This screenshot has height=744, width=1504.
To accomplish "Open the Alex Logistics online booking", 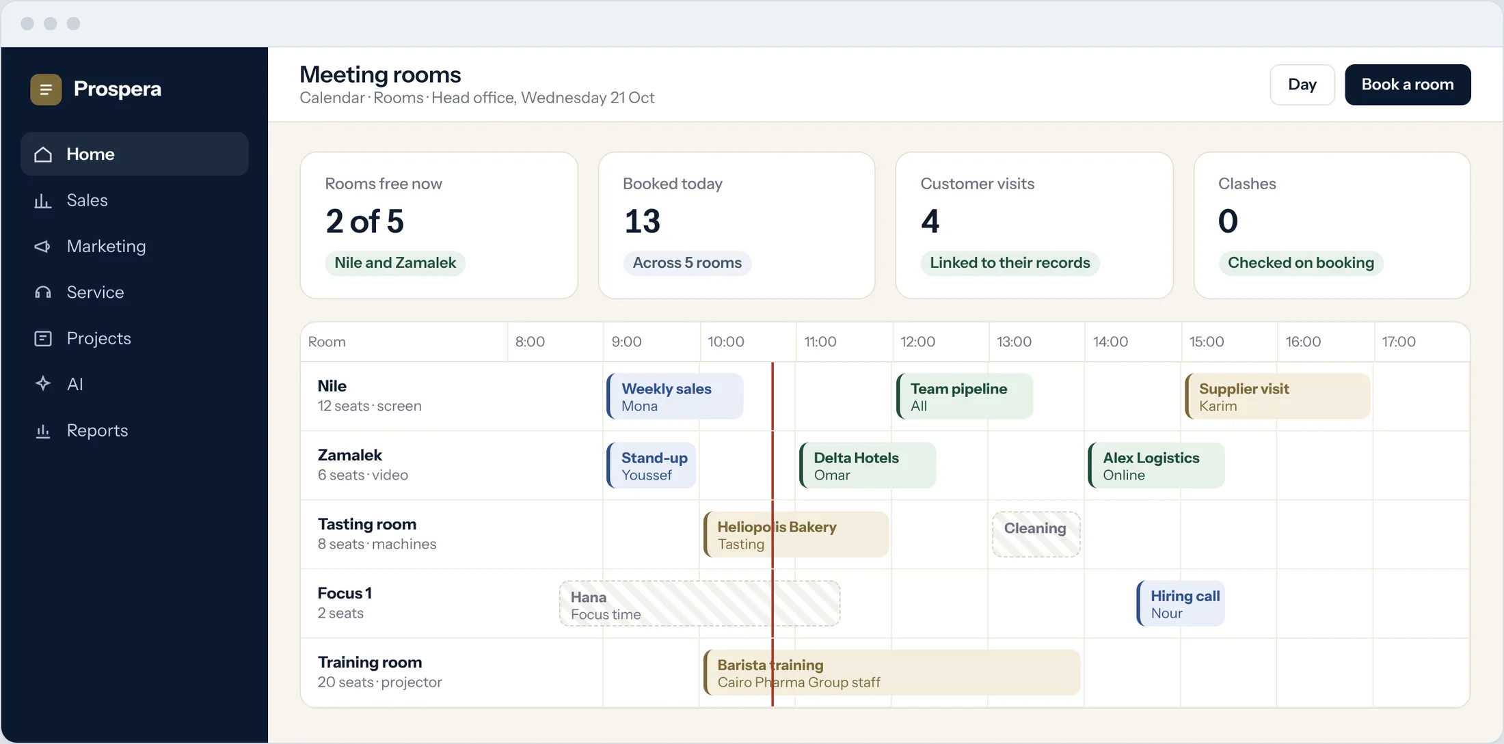I will pos(1156,465).
